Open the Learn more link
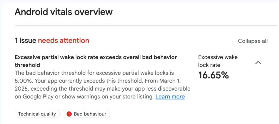Viewport: 279px width, 124px height. [x=170, y=97]
